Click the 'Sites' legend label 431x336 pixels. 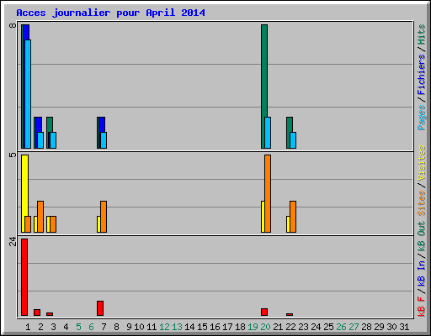coord(422,203)
